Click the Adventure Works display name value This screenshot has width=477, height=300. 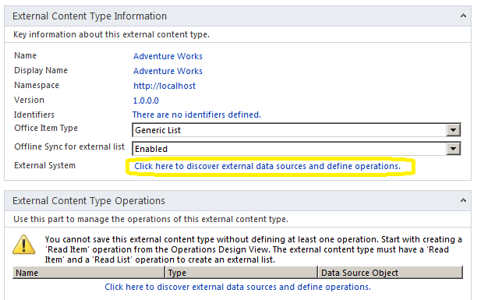[168, 71]
